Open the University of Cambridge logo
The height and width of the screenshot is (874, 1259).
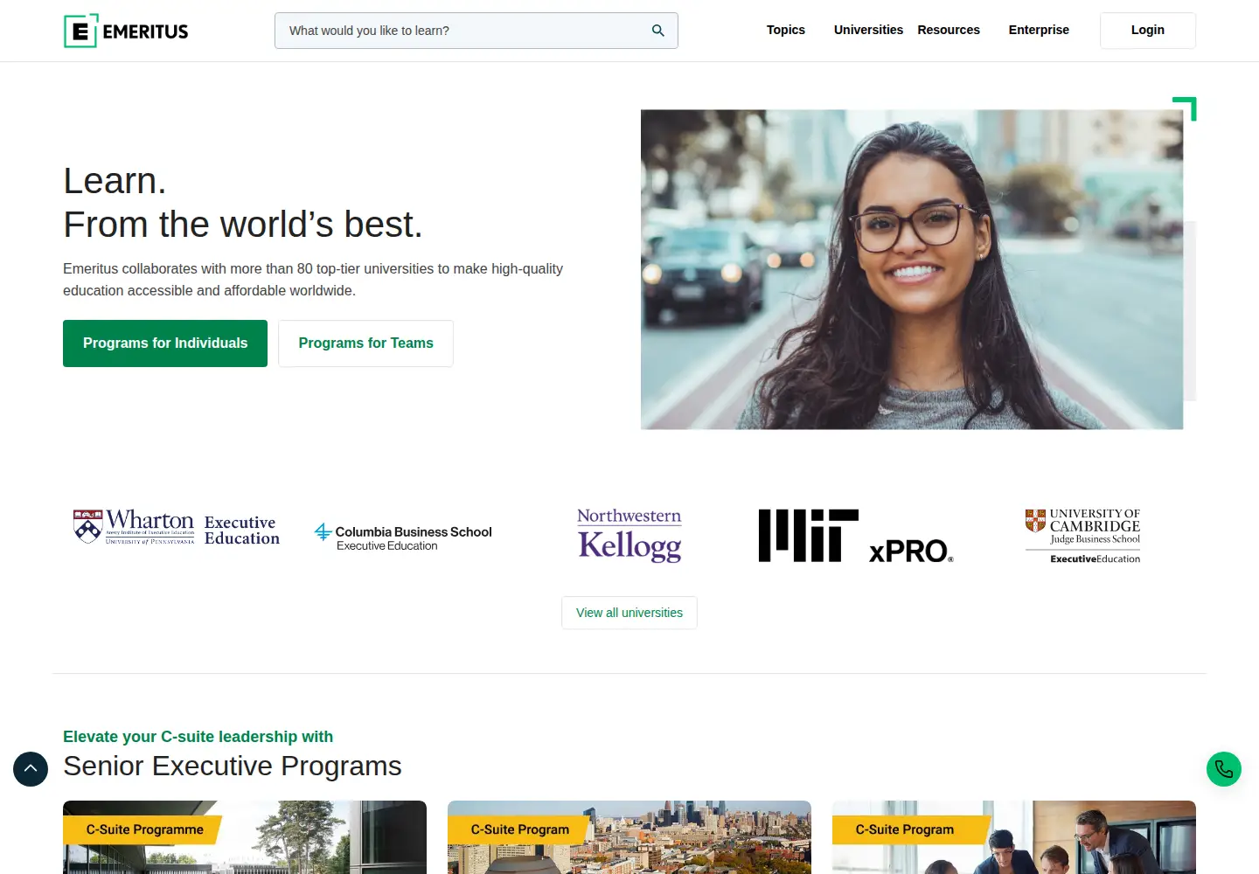tap(1082, 536)
